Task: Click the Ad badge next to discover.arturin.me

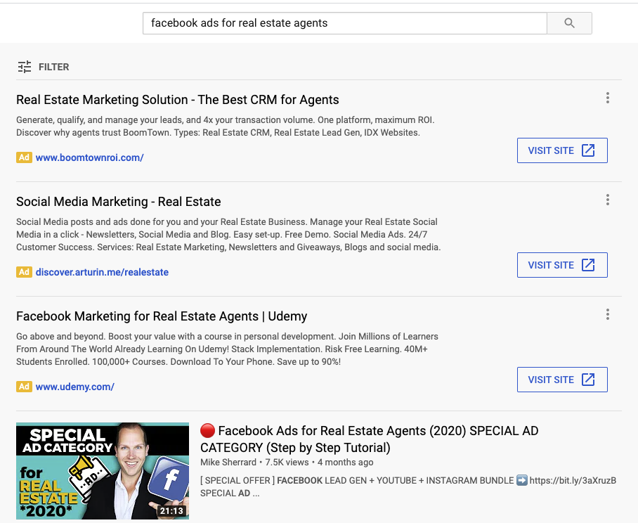Action: coord(23,272)
